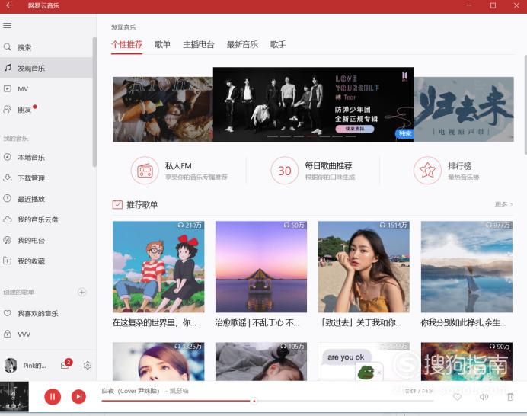527x416 pixels.
Task: Click the playlist title 在这复杂的世界里
Action: pyautogui.click(x=155, y=323)
